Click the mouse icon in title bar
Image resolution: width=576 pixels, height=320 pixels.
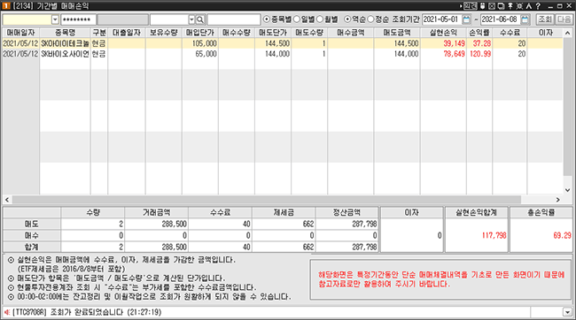(x=483, y=6)
